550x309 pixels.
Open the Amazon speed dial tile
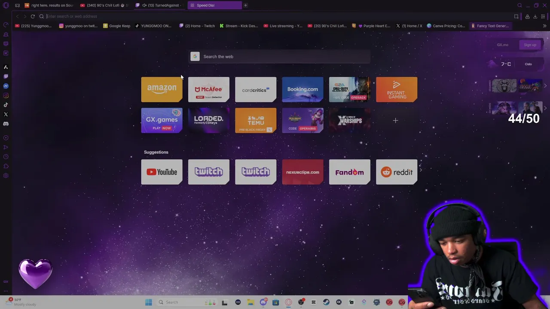[x=162, y=90]
